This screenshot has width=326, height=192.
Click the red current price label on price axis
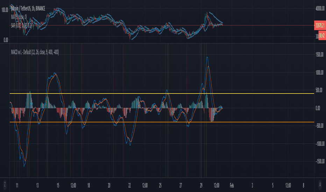click(x=320, y=25)
